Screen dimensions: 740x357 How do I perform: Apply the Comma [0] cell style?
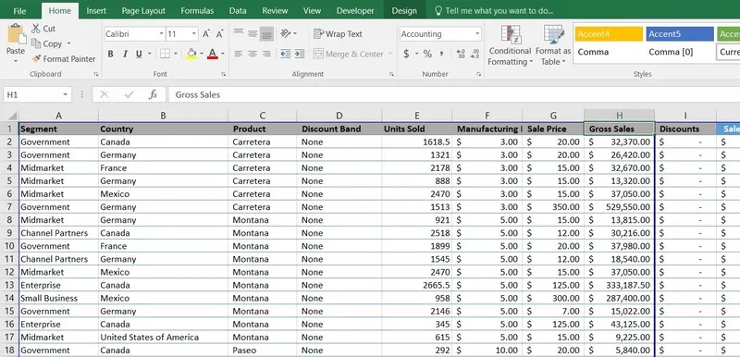click(x=680, y=52)
